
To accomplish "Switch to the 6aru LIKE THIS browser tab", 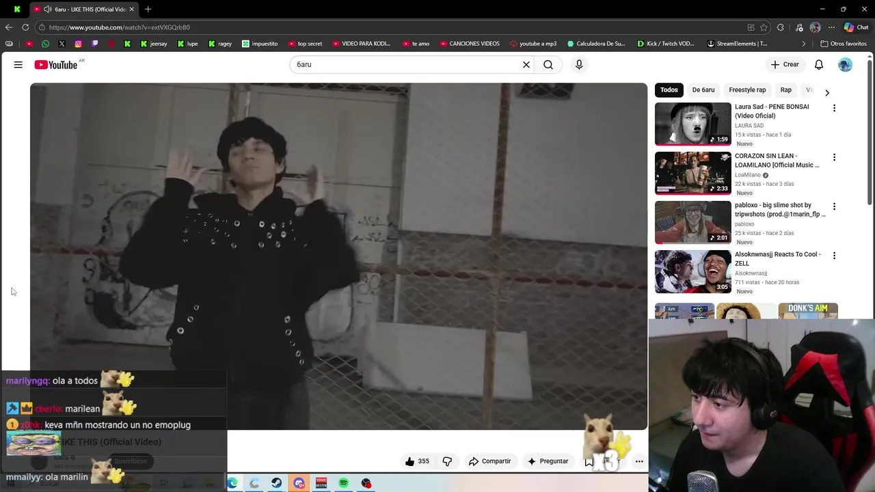I will click(x=85, y=9).
